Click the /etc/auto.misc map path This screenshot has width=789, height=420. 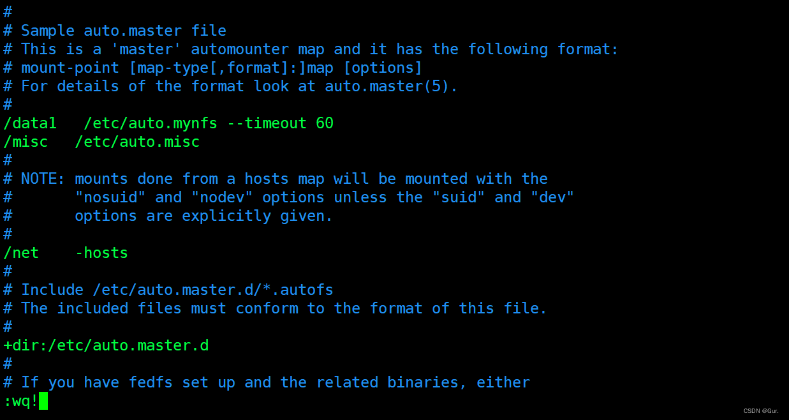(x=137, y=142)
